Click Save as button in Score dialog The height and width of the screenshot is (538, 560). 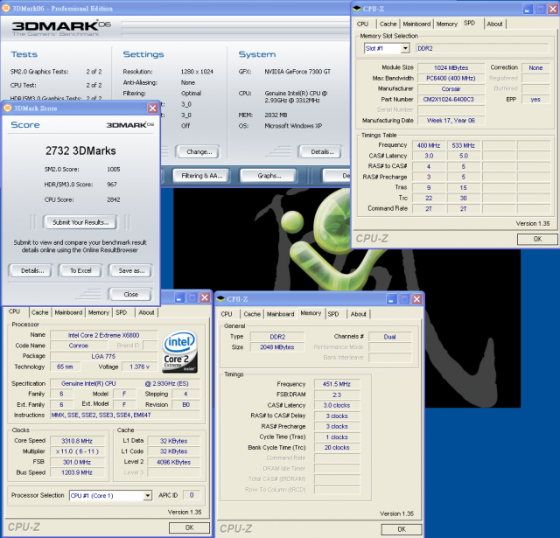(130, 270)
